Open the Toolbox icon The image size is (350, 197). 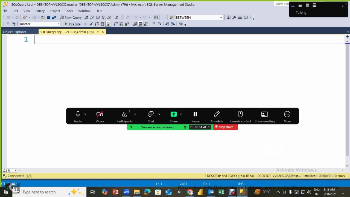(x=240, y=17)
